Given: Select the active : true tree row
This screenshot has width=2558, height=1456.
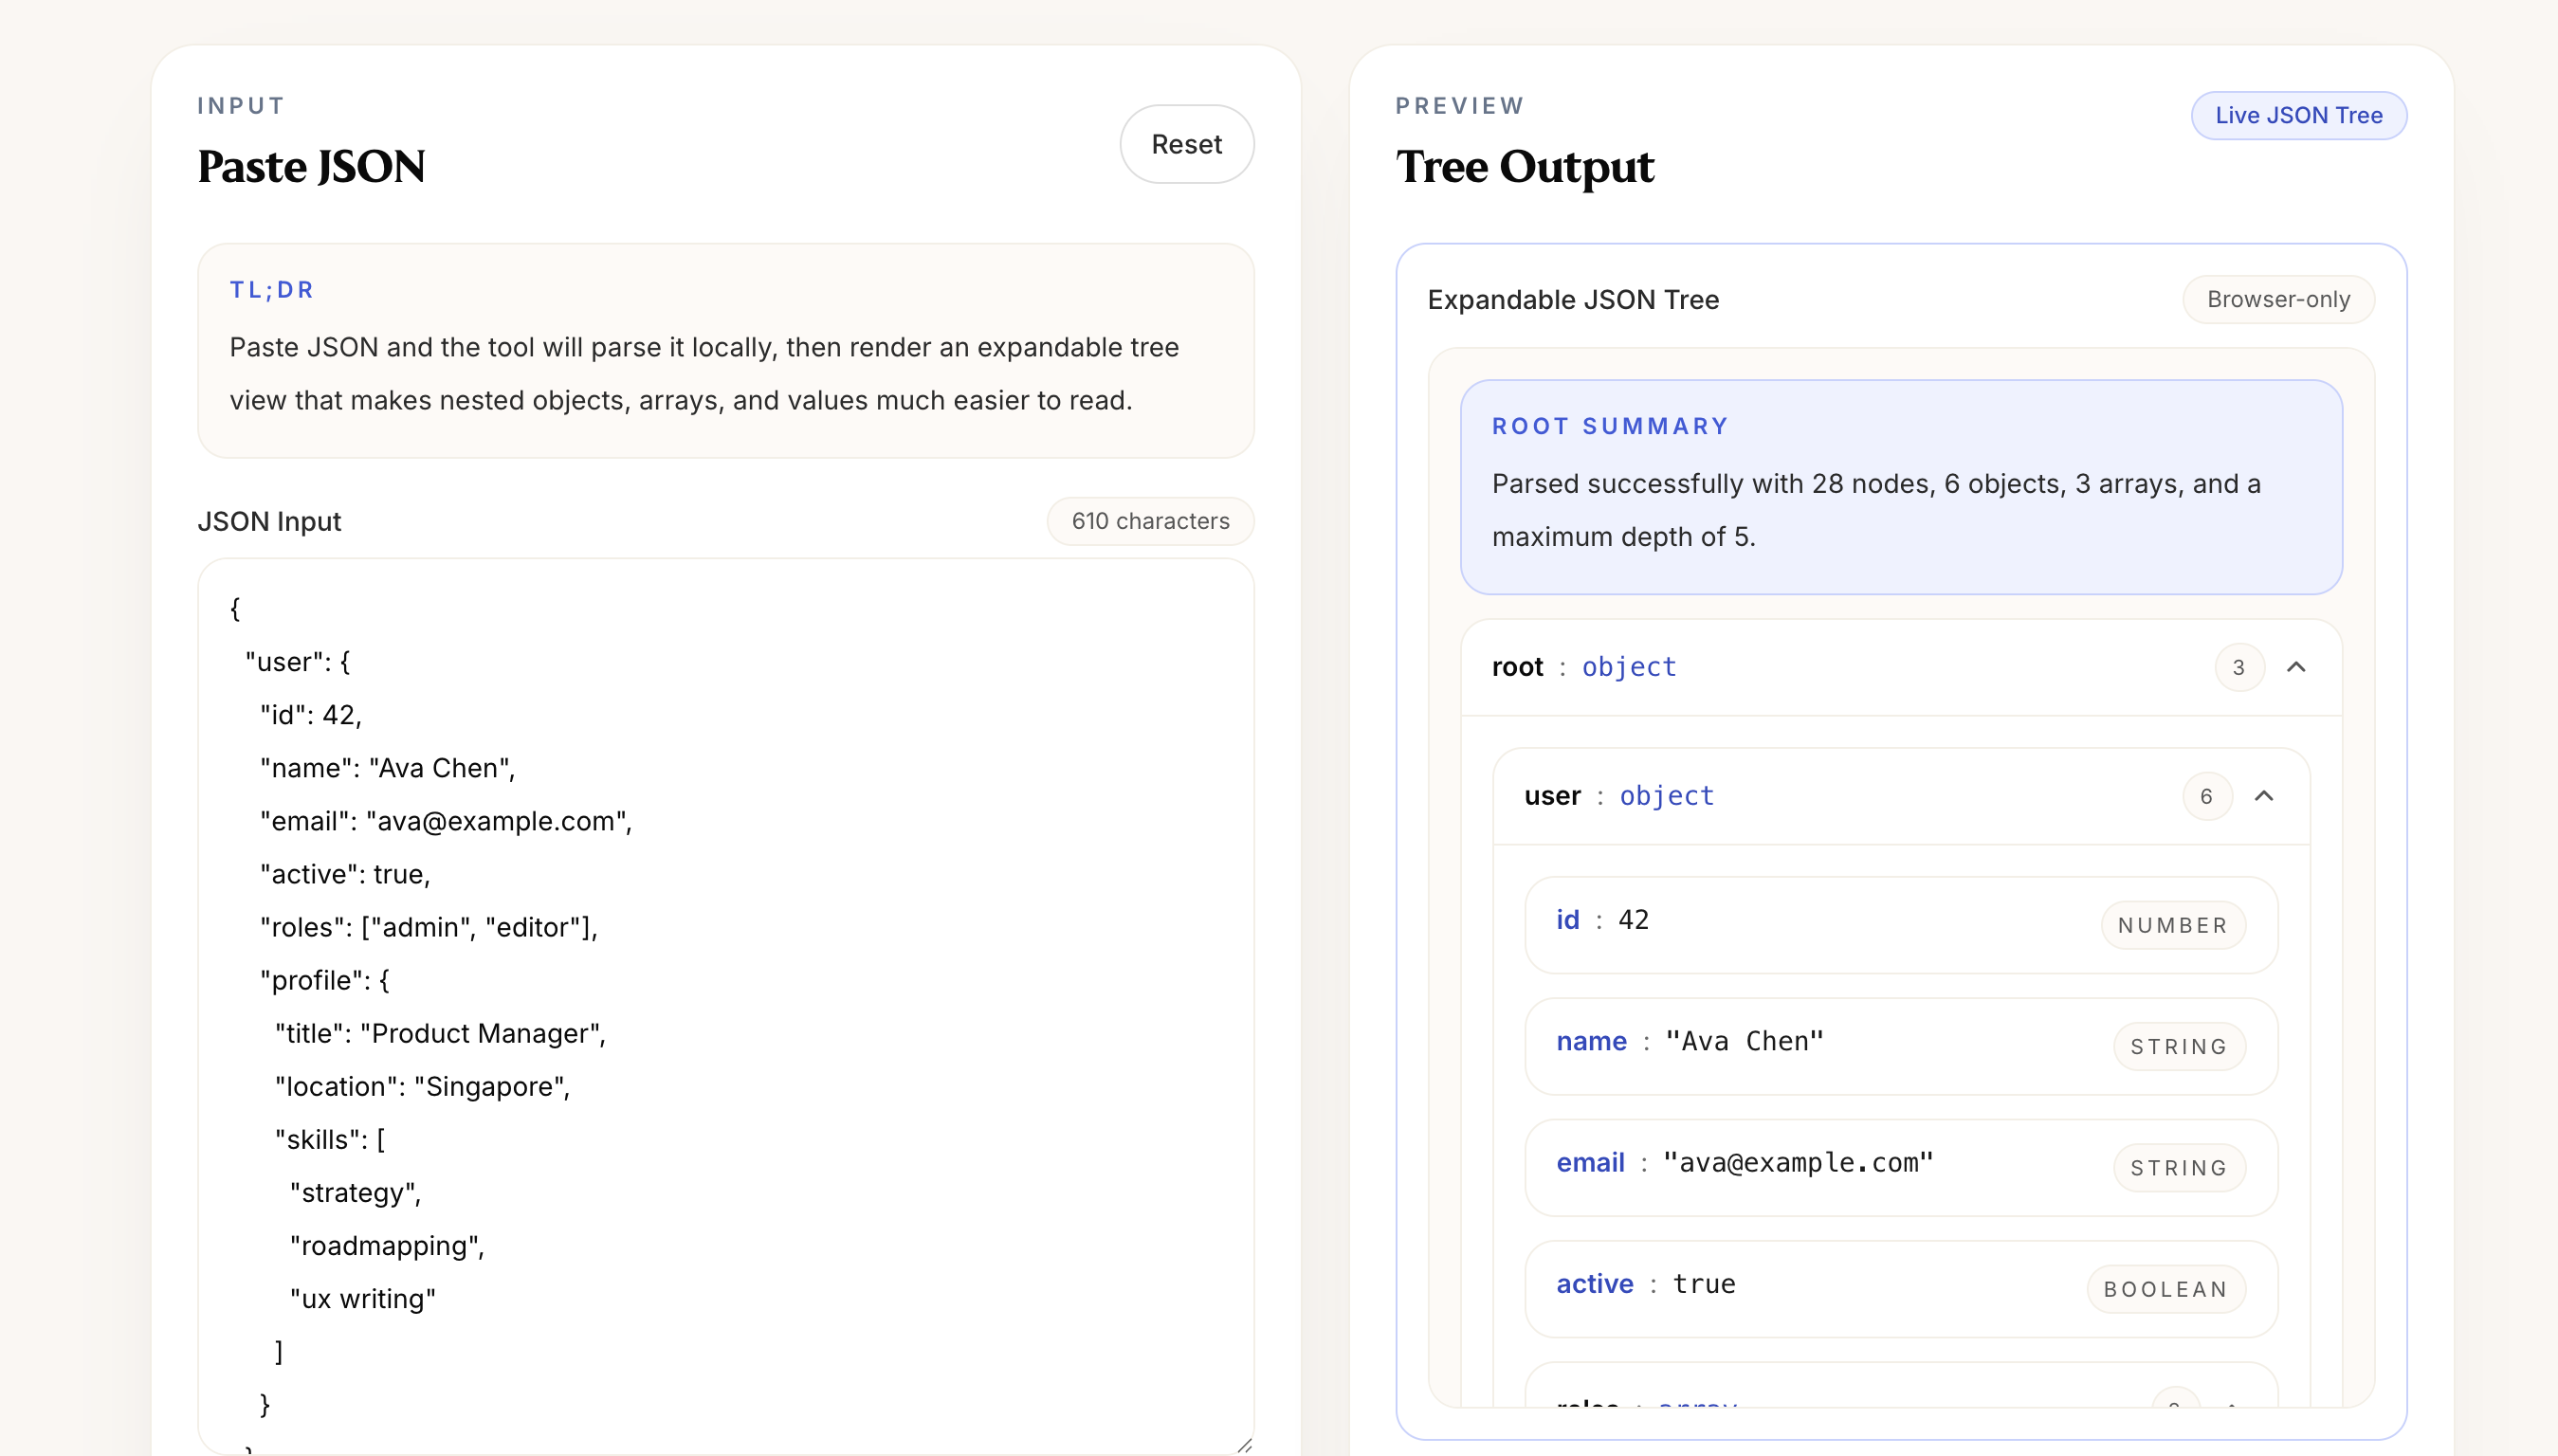Looking at the screenshot, I should [x=1901, y=1289].
